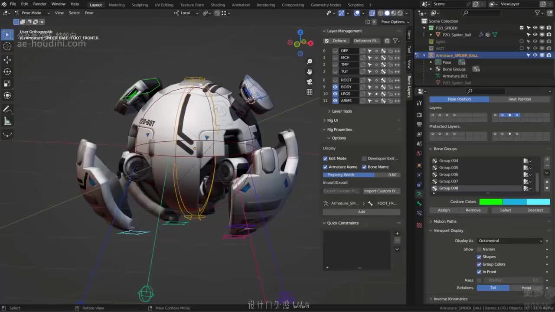Screen dimensions: 555x312
Task: Pick the Rotate tool
Action: click(7, 71)
